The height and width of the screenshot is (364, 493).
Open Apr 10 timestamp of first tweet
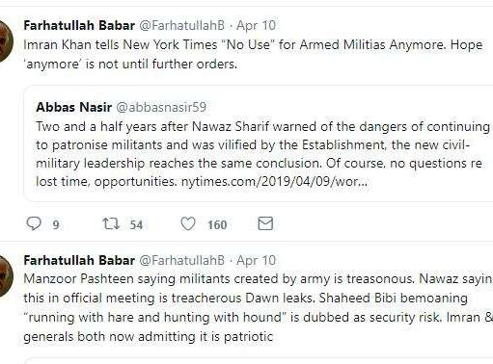pyautogui.click(x=256, y=25)
